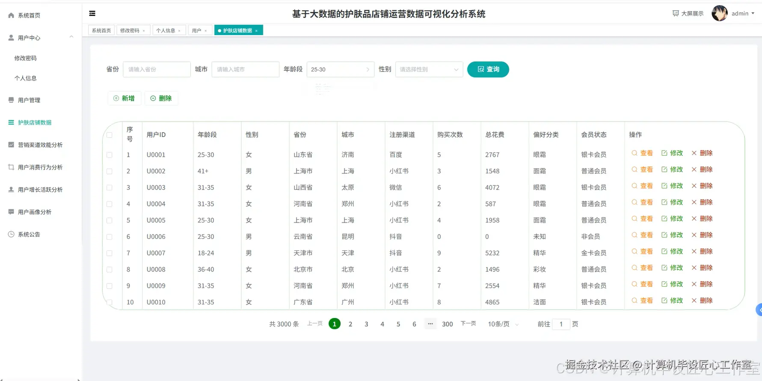Viewport: 762px width, 381px height.
Task: Click the 省份 input field
Action: click(157, 69)
